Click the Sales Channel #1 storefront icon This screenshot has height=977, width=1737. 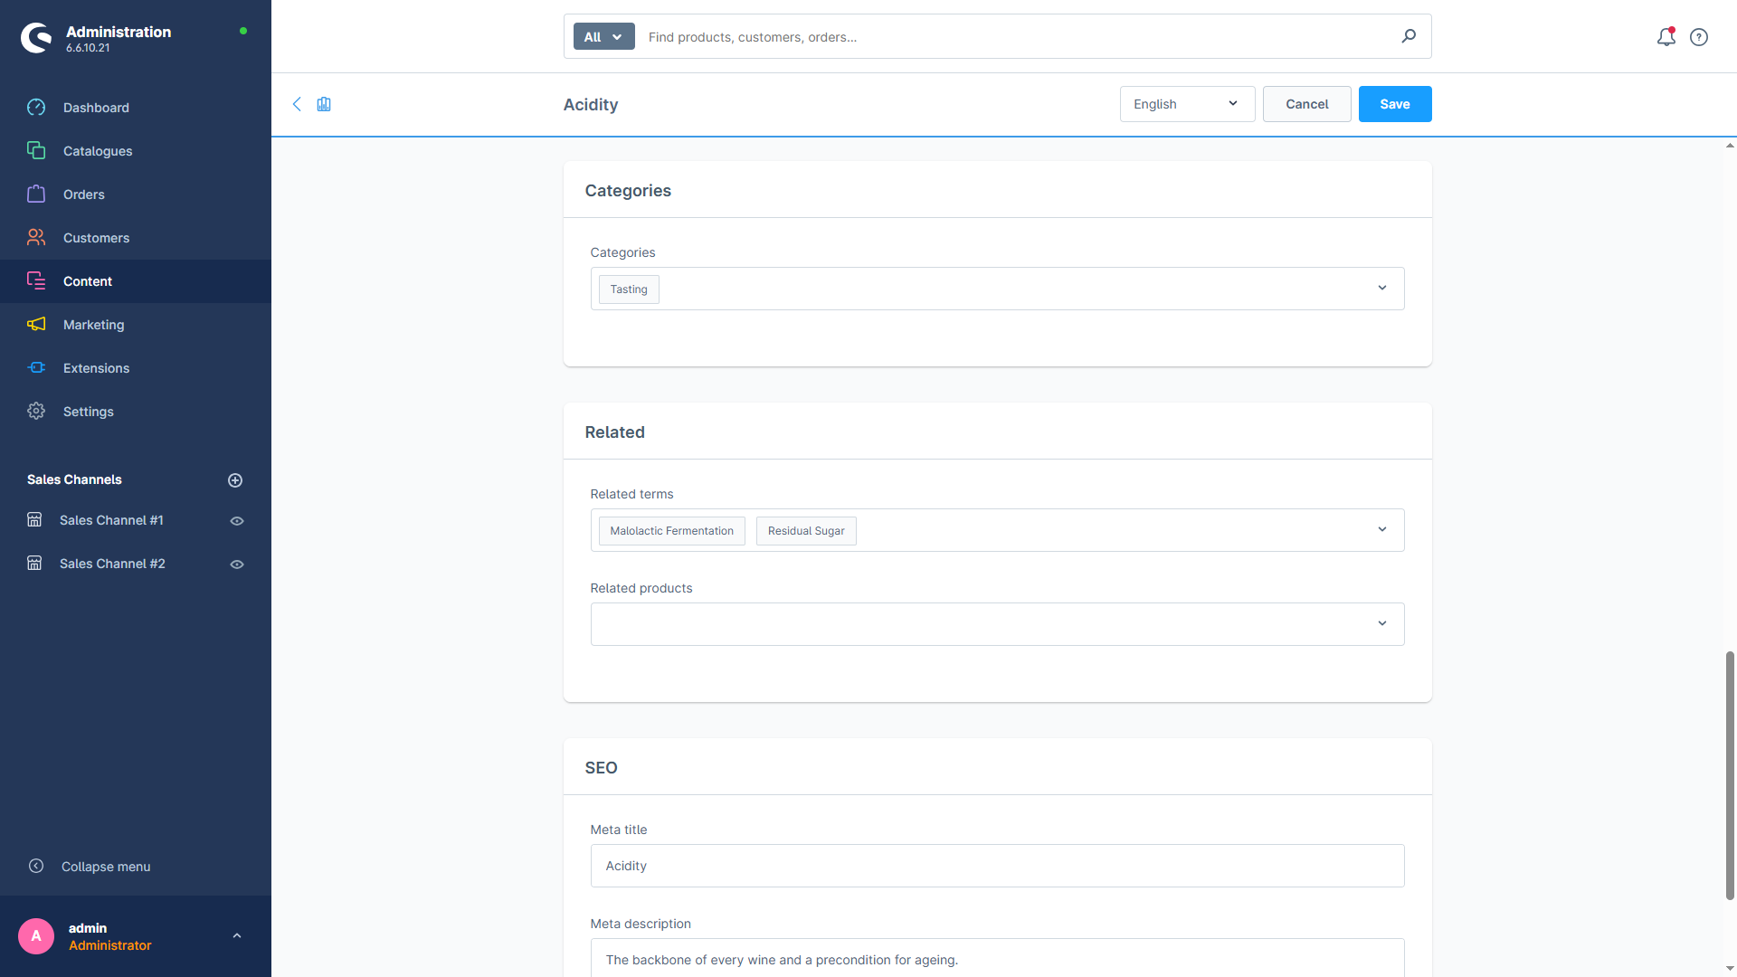[x=34, y=520]
